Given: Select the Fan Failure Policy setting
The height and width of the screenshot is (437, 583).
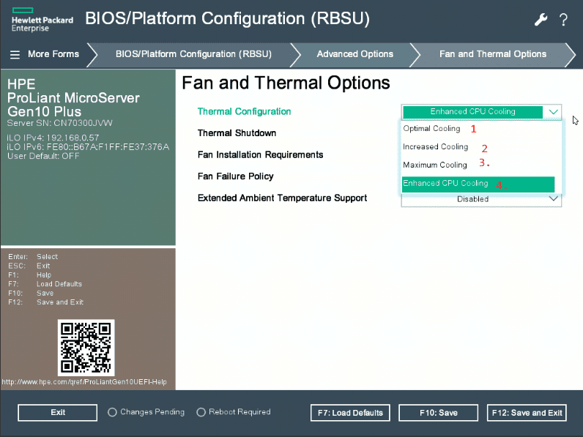Looking at the screenshot, I should tap(235, 176).
